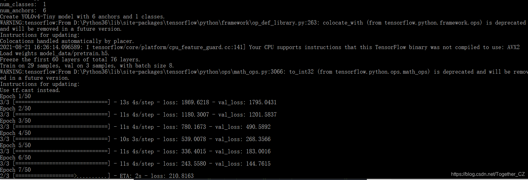
Task: Click val_loss value 1795.0431
Action: [x=263, y=102]
